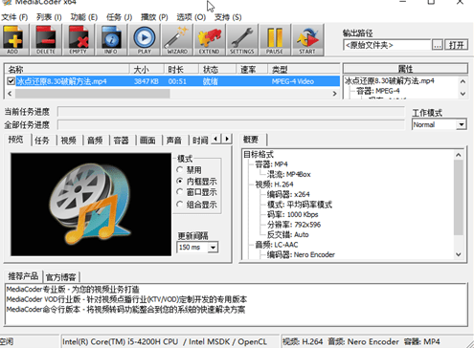The width and height of the screenshot is (474, 348).
Task: Click the 打开 output path button
Action: pos(456,45)
